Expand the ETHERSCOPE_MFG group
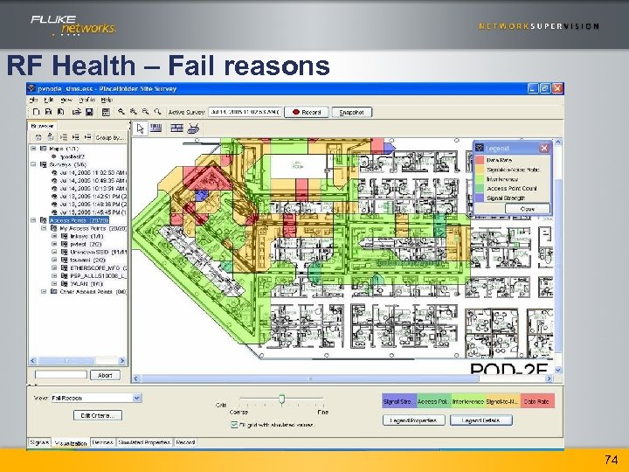The height and width of the screenshot is (472, 629). click(54, 267)
